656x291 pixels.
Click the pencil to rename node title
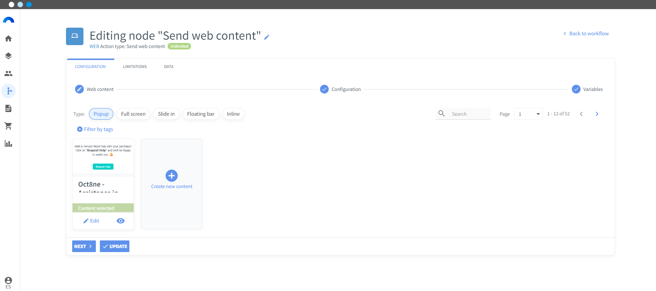coord(267,37)
